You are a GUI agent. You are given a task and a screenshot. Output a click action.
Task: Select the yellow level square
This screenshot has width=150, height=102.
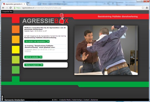click(x=16, y=49)
